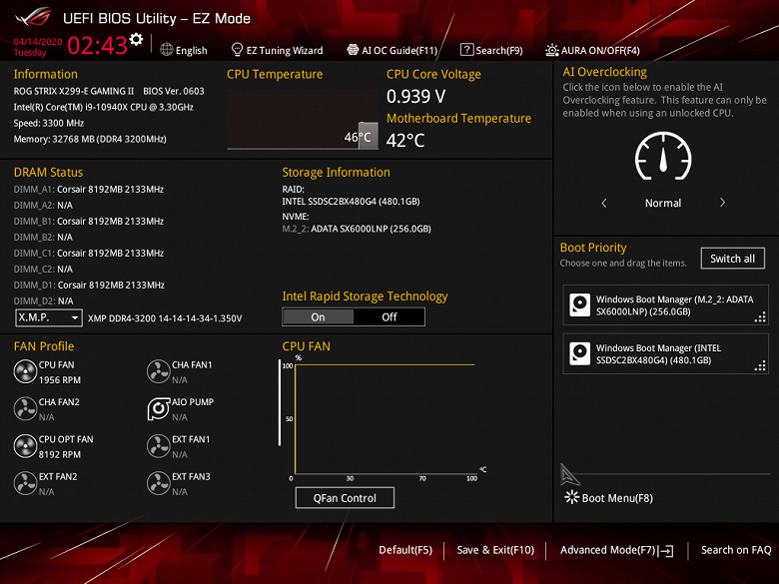Select previous AI Overclocking mode arrow
The image size is (779, 584).
coord(604,203)
